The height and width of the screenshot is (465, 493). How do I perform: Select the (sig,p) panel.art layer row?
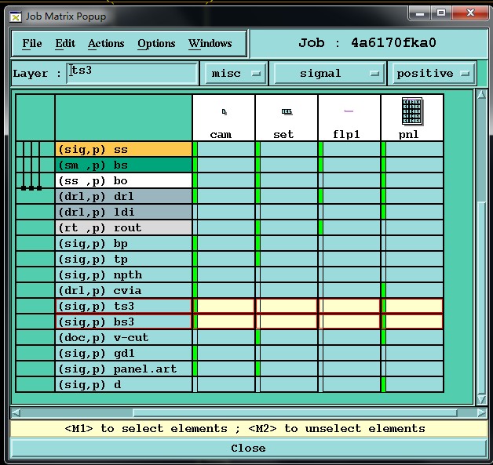coord(123,369)
